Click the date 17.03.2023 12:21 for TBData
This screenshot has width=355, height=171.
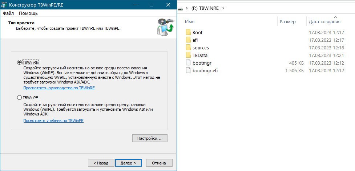(x=326, y=56)
